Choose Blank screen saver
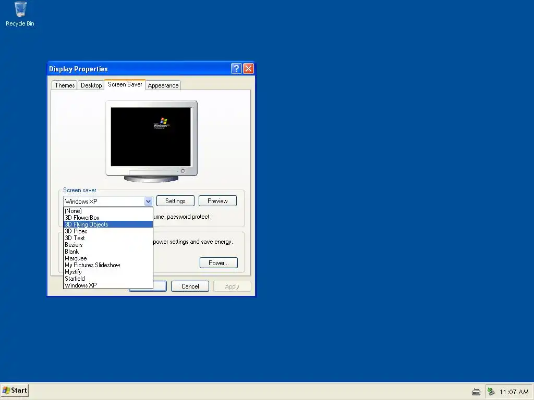Viewport: 534px width, 400px height. pos(108,252)
